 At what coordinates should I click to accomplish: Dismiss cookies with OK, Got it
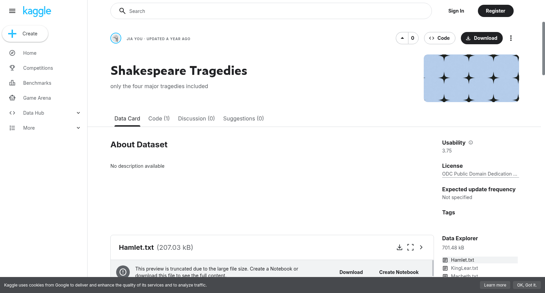click(x=527, y=285)
